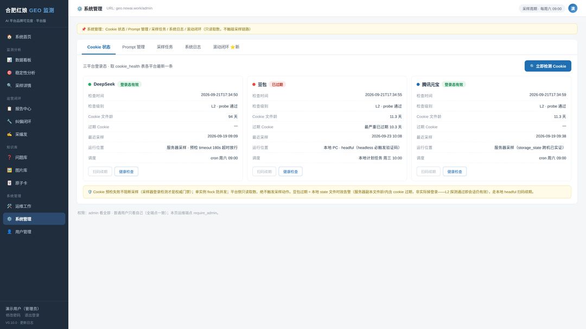Click the 权限 admin 看全部 footnote text
The width and height of the screenshot is (586, 329).
[148, 213]
